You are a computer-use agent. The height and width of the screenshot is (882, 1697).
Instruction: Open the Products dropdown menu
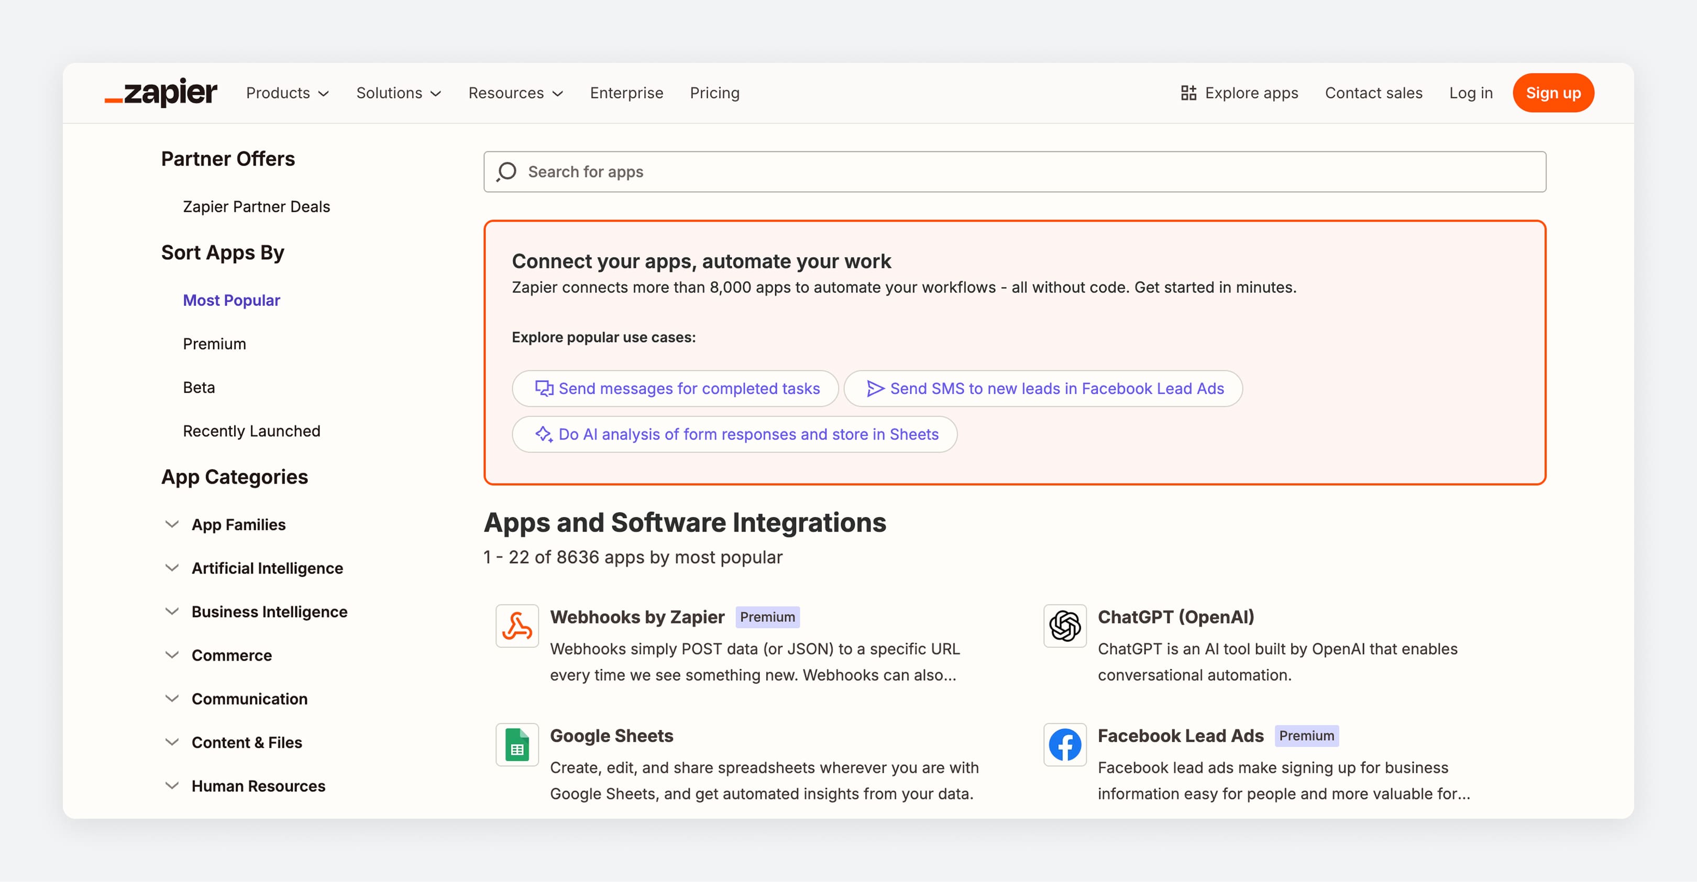(x=287, y=93)
